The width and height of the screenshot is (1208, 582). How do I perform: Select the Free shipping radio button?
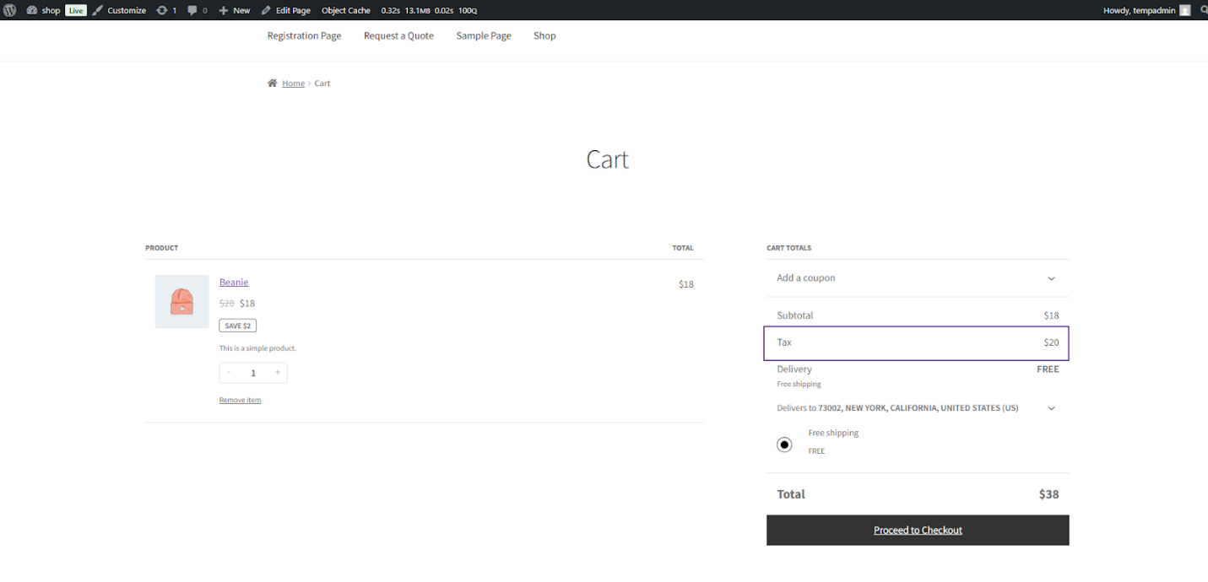[x=784, y=445]
